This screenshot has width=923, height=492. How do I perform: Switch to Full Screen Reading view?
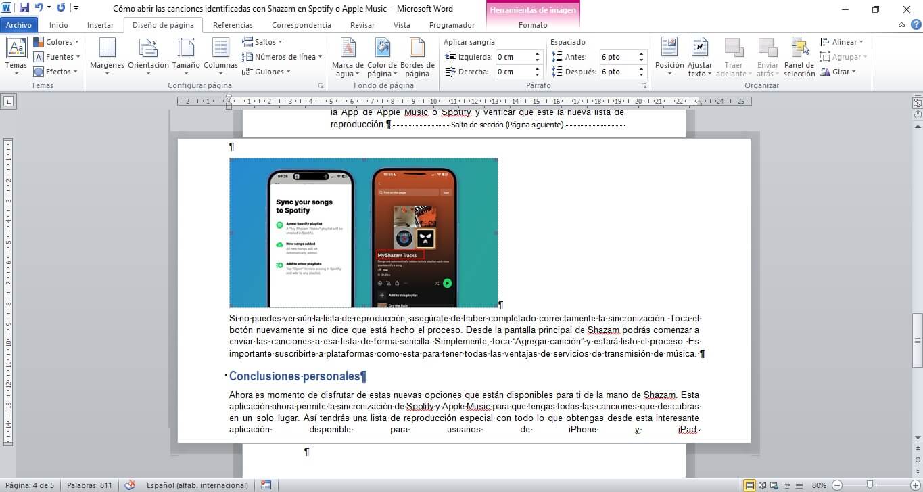762,485
